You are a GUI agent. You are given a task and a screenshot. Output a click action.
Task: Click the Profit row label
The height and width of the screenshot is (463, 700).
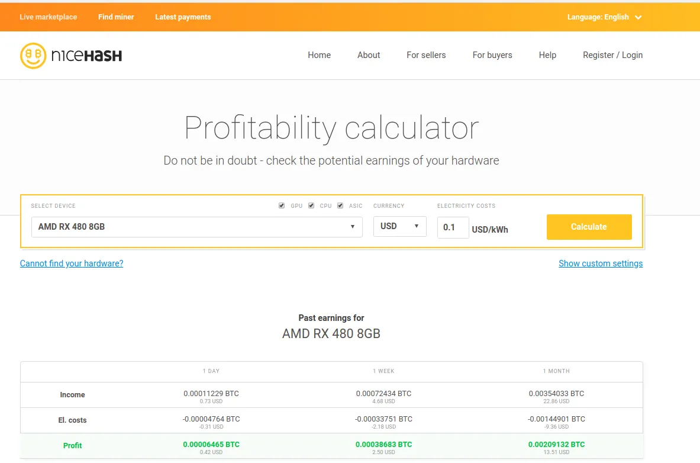pyautogui.click(x=72, y=446)
